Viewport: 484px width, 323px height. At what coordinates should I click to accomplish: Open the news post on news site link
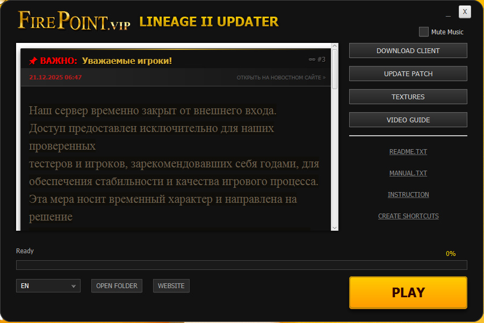[x=281, y=77]
